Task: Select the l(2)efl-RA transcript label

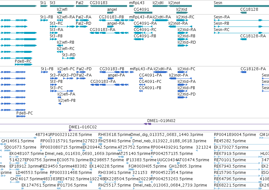Action: (x=66, y=17)
